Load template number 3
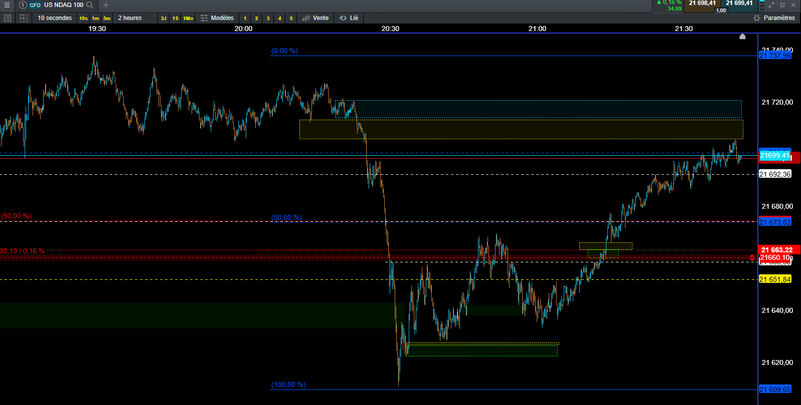 [268, 19]
